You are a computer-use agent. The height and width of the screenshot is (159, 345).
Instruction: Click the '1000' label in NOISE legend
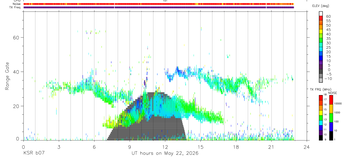(x=337, y=112)
